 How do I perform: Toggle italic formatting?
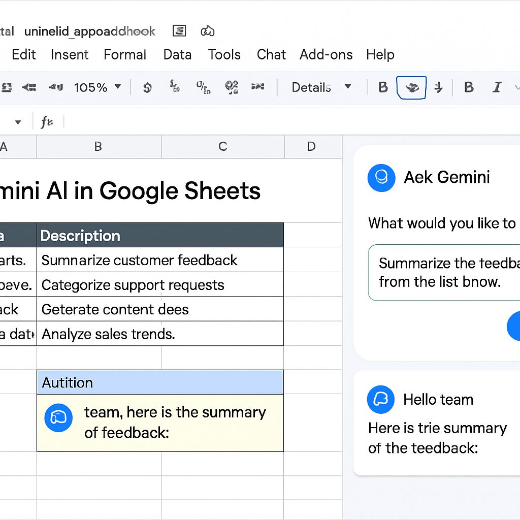coord(497,87)
